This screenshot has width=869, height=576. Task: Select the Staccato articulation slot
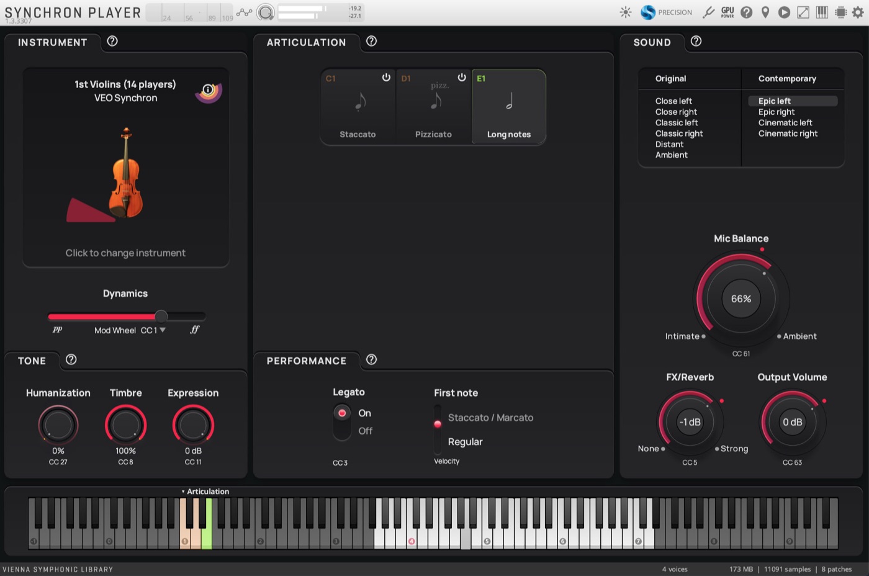click(358, 107)
